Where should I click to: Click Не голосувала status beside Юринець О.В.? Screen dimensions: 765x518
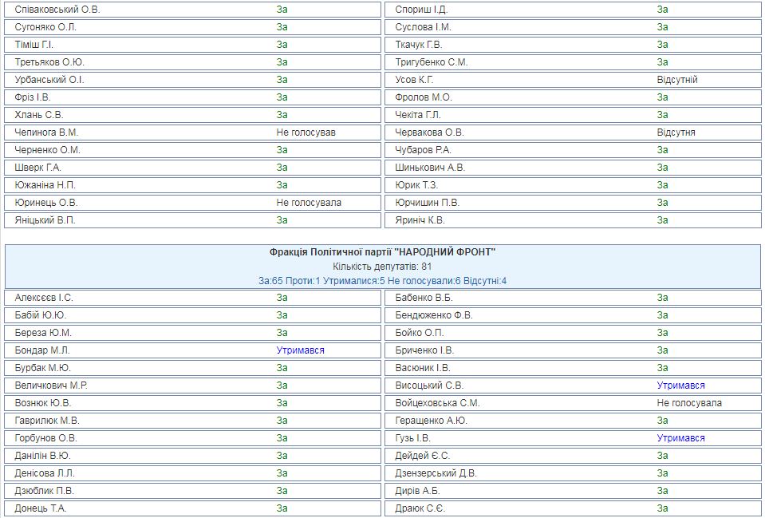(x=309, y=203)
